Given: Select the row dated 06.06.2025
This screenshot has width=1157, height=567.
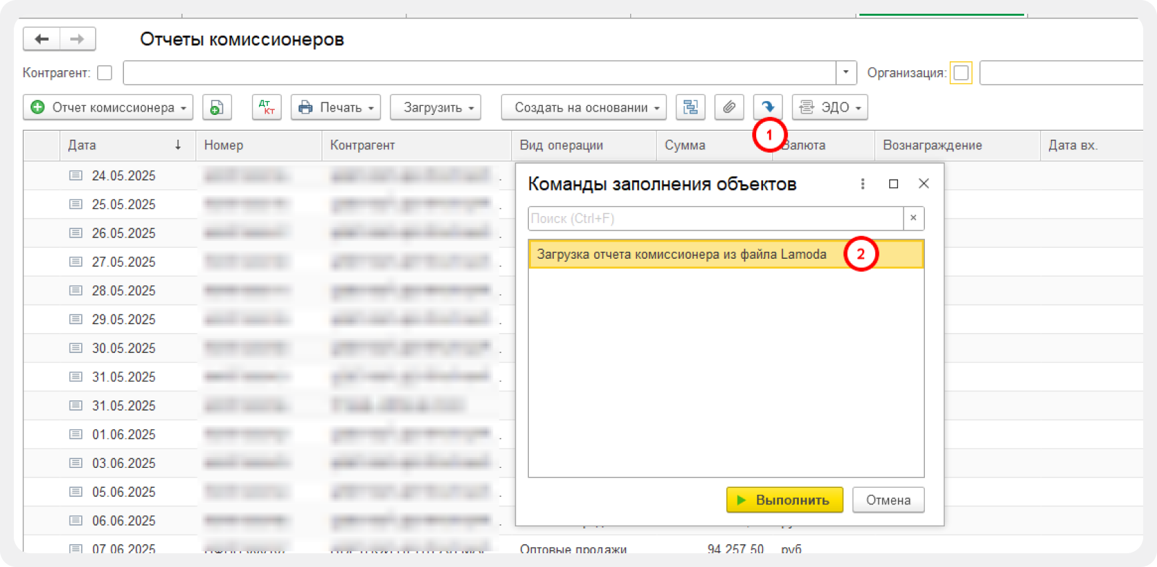Looking at the screenshot, I should [x=269, y=521].
